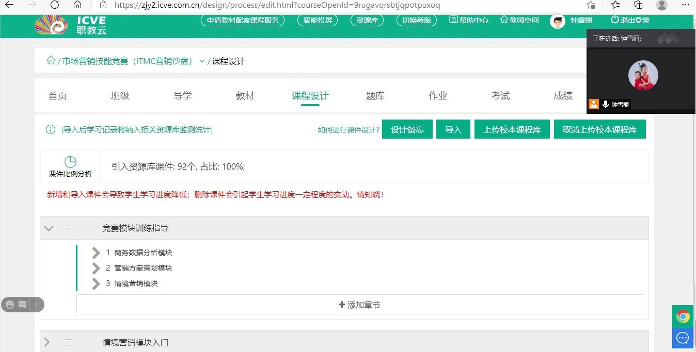Open the blue chat support icon
Image resolution: width=696 pixels, height=352 pixels.
683,338
